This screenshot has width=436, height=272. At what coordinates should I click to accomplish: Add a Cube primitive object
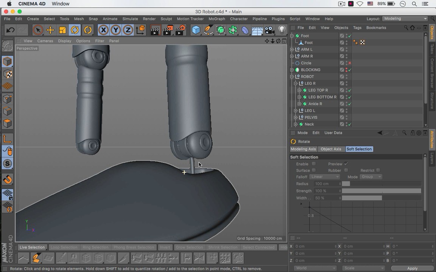click(196, 30)
